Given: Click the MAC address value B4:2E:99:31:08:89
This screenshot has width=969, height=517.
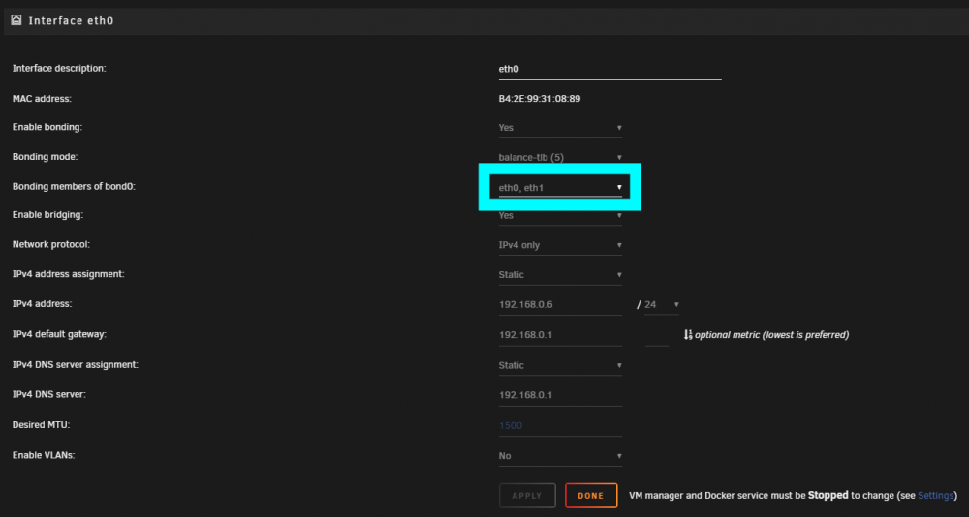Looking at the screenshot, I should [x=540, y=98].
